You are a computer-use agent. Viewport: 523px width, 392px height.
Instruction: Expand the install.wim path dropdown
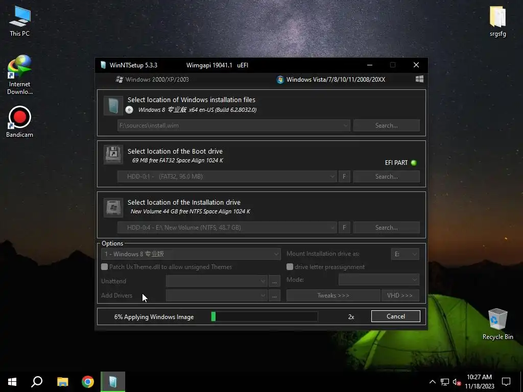coord(346,126)
